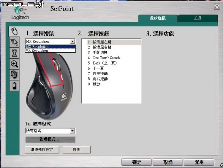The height and width of the screenshot is (168, 223).
Task: Expand the mouse selection dropdown arrow
Action: point(72,41)
